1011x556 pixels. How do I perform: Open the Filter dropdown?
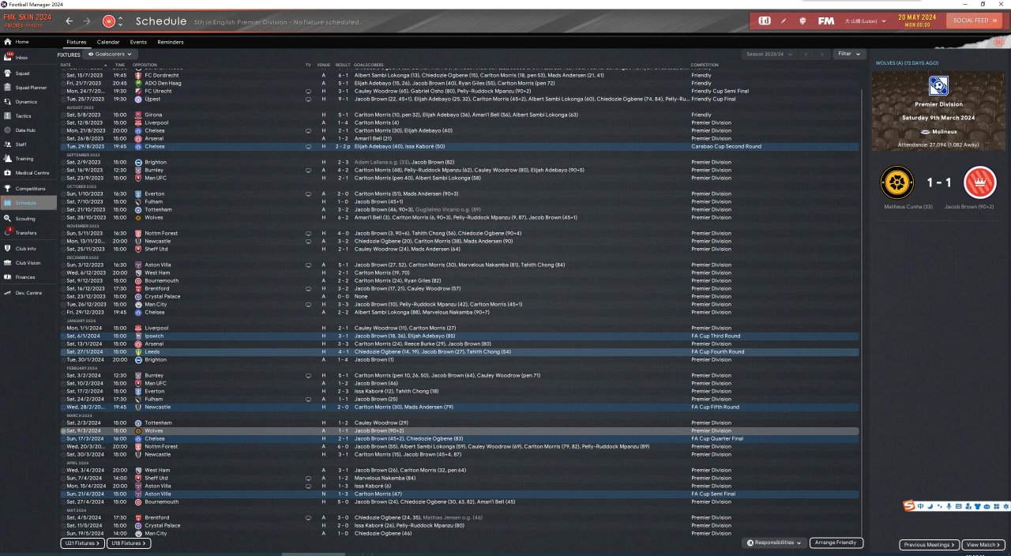(849, 54)
